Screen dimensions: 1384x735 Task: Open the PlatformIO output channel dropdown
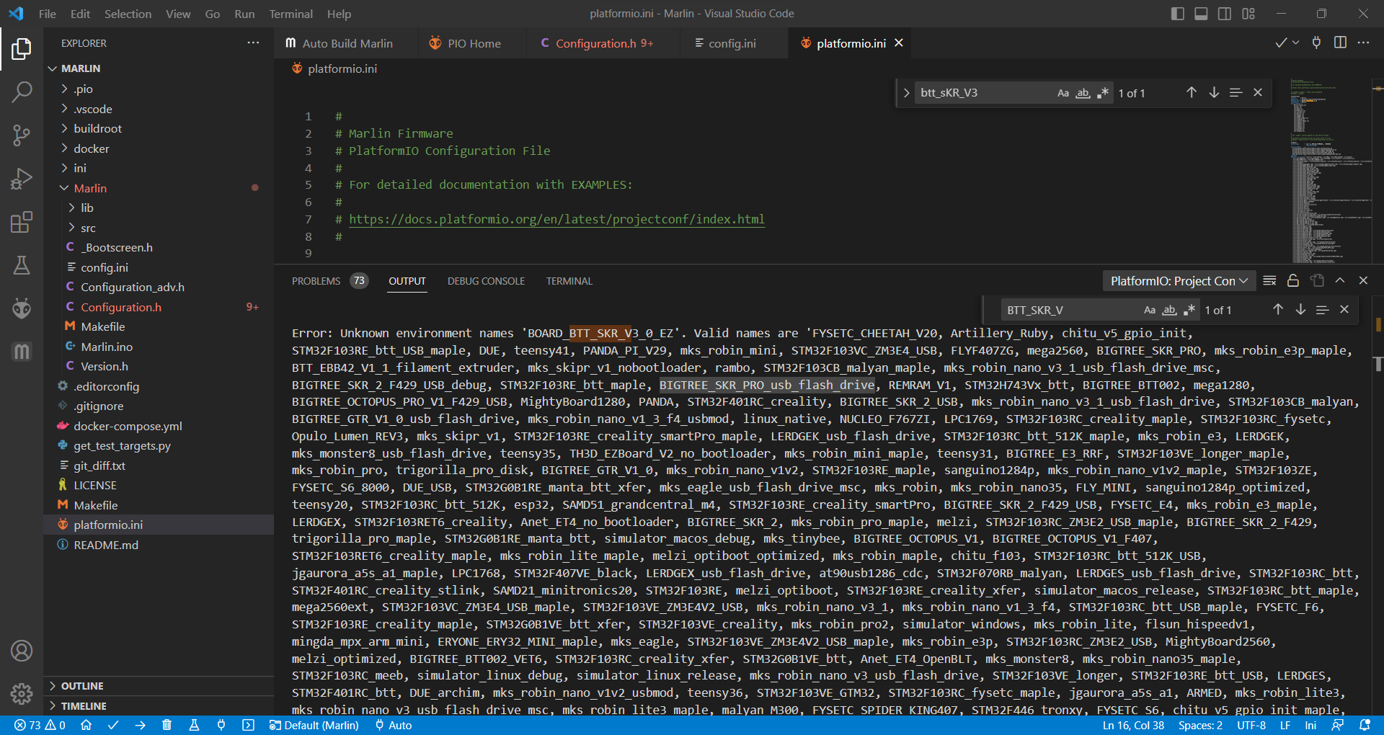[x=1179, y=281]
